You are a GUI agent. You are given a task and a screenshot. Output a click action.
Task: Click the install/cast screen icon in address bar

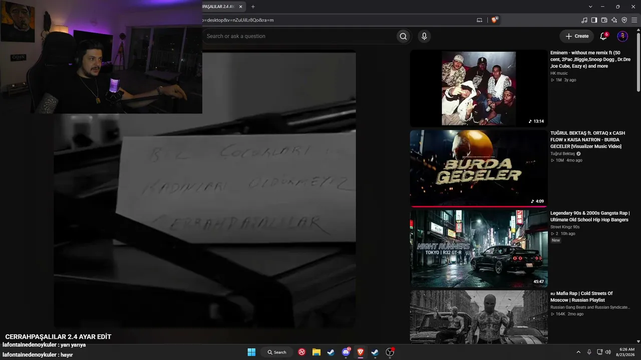479,20
